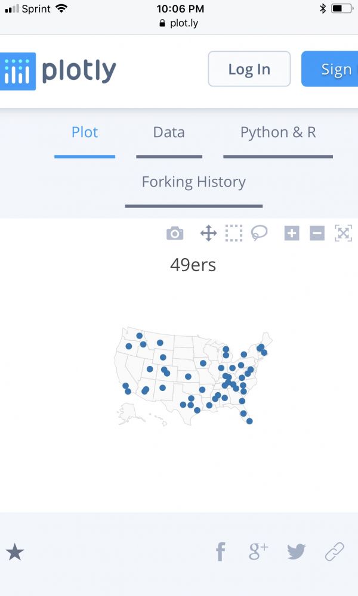This screenshot has width=358, height=596.
Task: Tap the blue Sign Up button
Action: (x=331, y=69)
